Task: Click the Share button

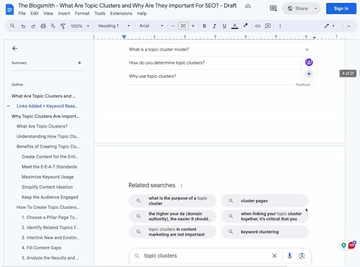Action: [298, 8]
